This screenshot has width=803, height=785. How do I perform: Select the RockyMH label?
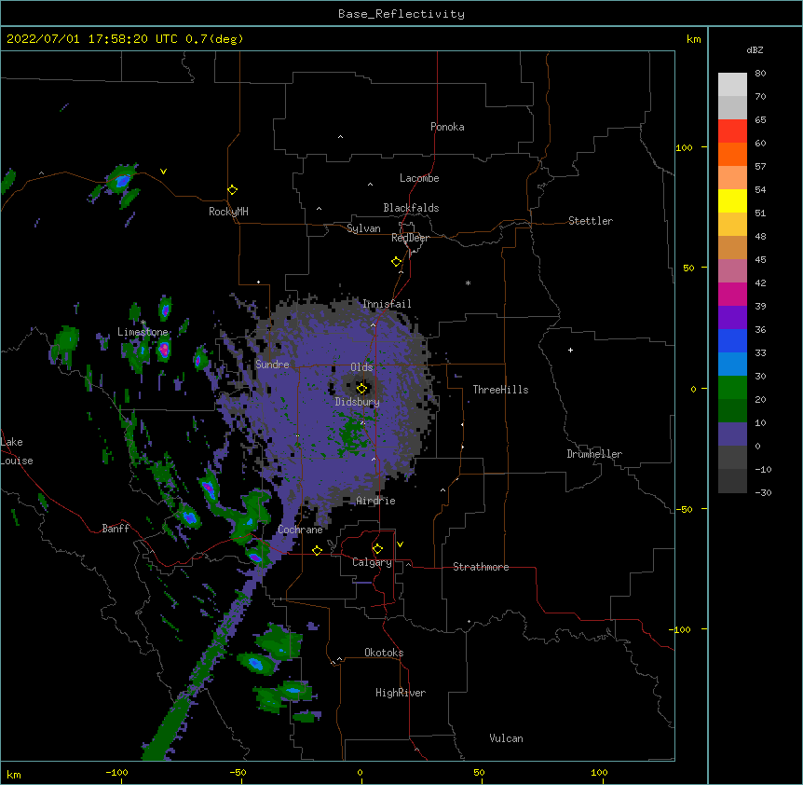pyautogui.click(x=228, y=212)
